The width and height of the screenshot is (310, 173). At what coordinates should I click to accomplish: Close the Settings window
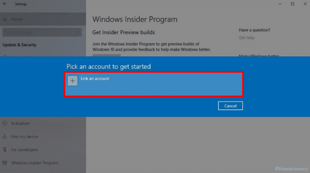[x=305, y=4]
